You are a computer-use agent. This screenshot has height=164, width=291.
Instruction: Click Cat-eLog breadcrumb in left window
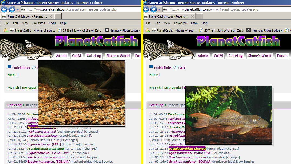15,105
